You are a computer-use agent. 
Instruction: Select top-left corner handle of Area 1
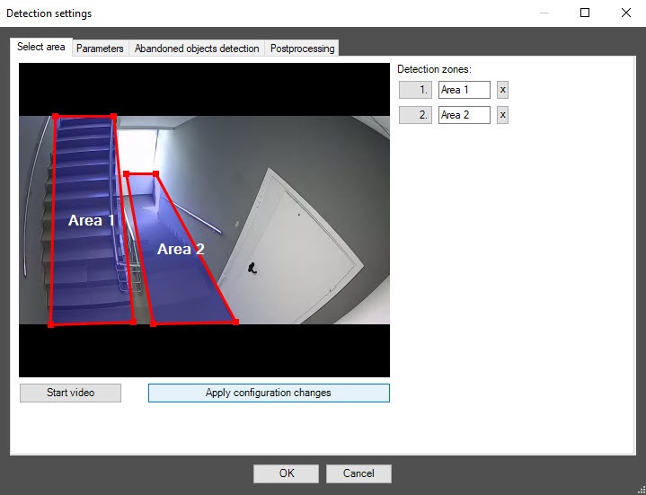[56, 116]
